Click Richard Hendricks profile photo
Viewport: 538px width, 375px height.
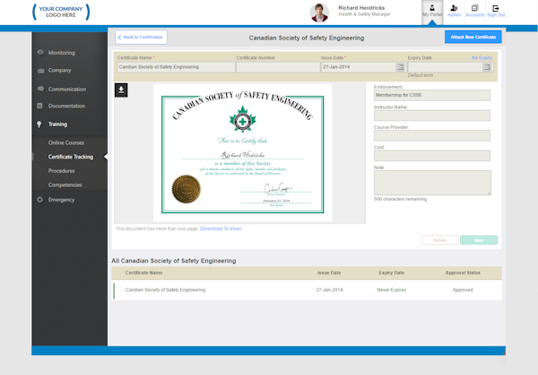pos(319,13)
